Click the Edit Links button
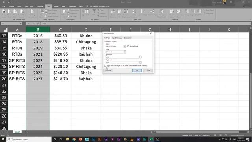This screenshot has height=142, width=252. [x=72, y=16]
